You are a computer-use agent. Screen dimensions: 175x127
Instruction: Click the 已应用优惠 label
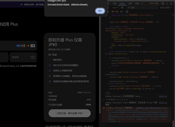click(x=52, y=96)
